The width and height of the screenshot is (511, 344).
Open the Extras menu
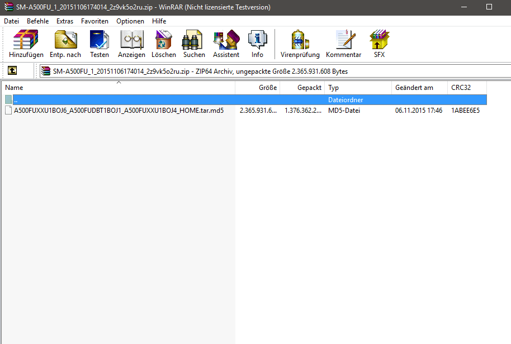click(65, 21)
